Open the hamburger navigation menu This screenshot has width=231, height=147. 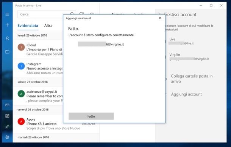(x=7, y=14)
